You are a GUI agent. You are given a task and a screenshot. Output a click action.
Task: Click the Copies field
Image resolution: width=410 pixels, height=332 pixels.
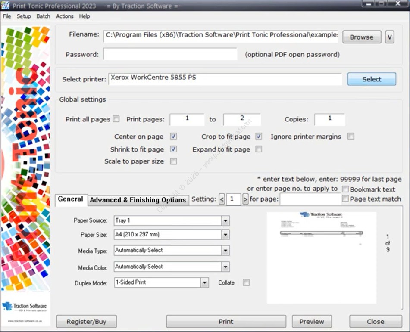click(x=330, y=119)
